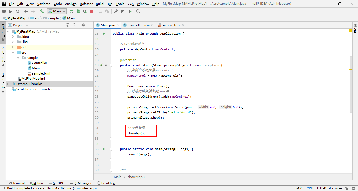Toggle the 1: Project tool window tab
Viewport: 358px width, 191px height.
click(3, 33)
